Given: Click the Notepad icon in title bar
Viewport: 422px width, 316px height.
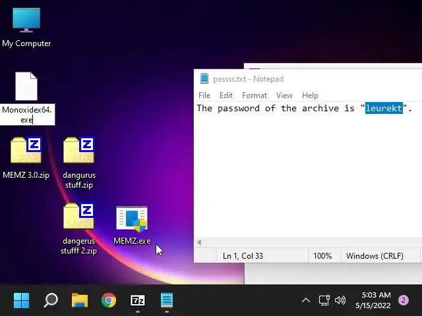Looking at the screenshot, I should click(204, 78).
